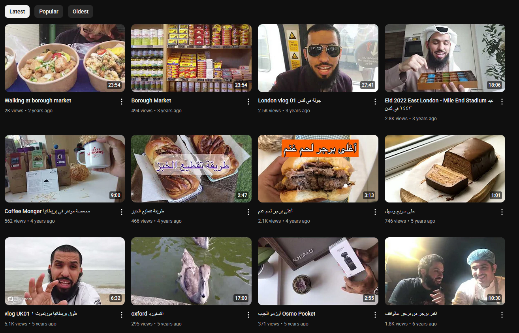The image size is (519, 333).
Task: Open the Osmo Pocket unboxing thumbnail
Action: 318,271
